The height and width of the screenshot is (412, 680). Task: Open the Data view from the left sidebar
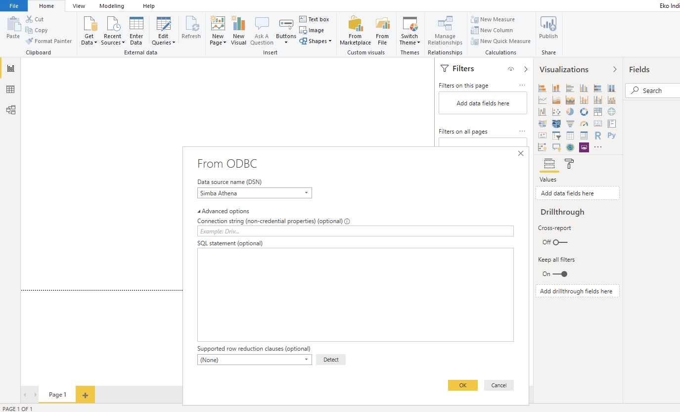[x=10, y=89]
